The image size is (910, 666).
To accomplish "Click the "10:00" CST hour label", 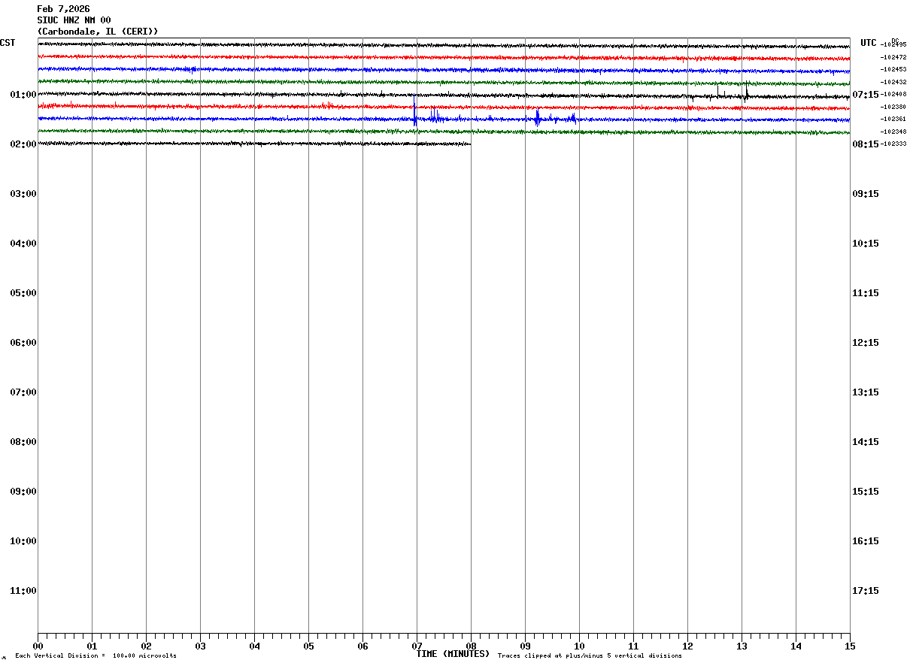I will coord(23,541).
